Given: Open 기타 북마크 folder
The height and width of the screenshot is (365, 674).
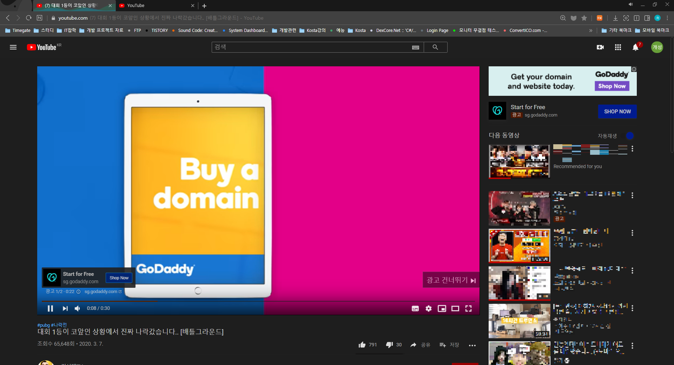Looking at the screenshot, I should [616, 31].
